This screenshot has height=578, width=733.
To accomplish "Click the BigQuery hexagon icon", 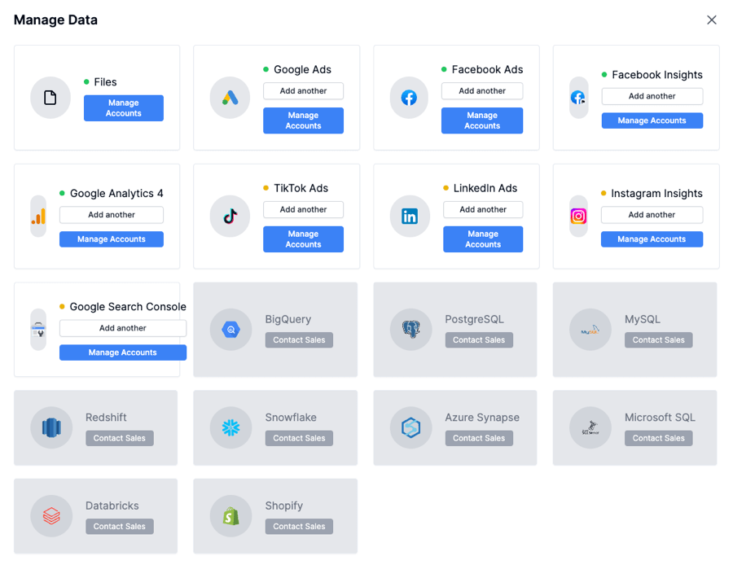I will [230, 330].
